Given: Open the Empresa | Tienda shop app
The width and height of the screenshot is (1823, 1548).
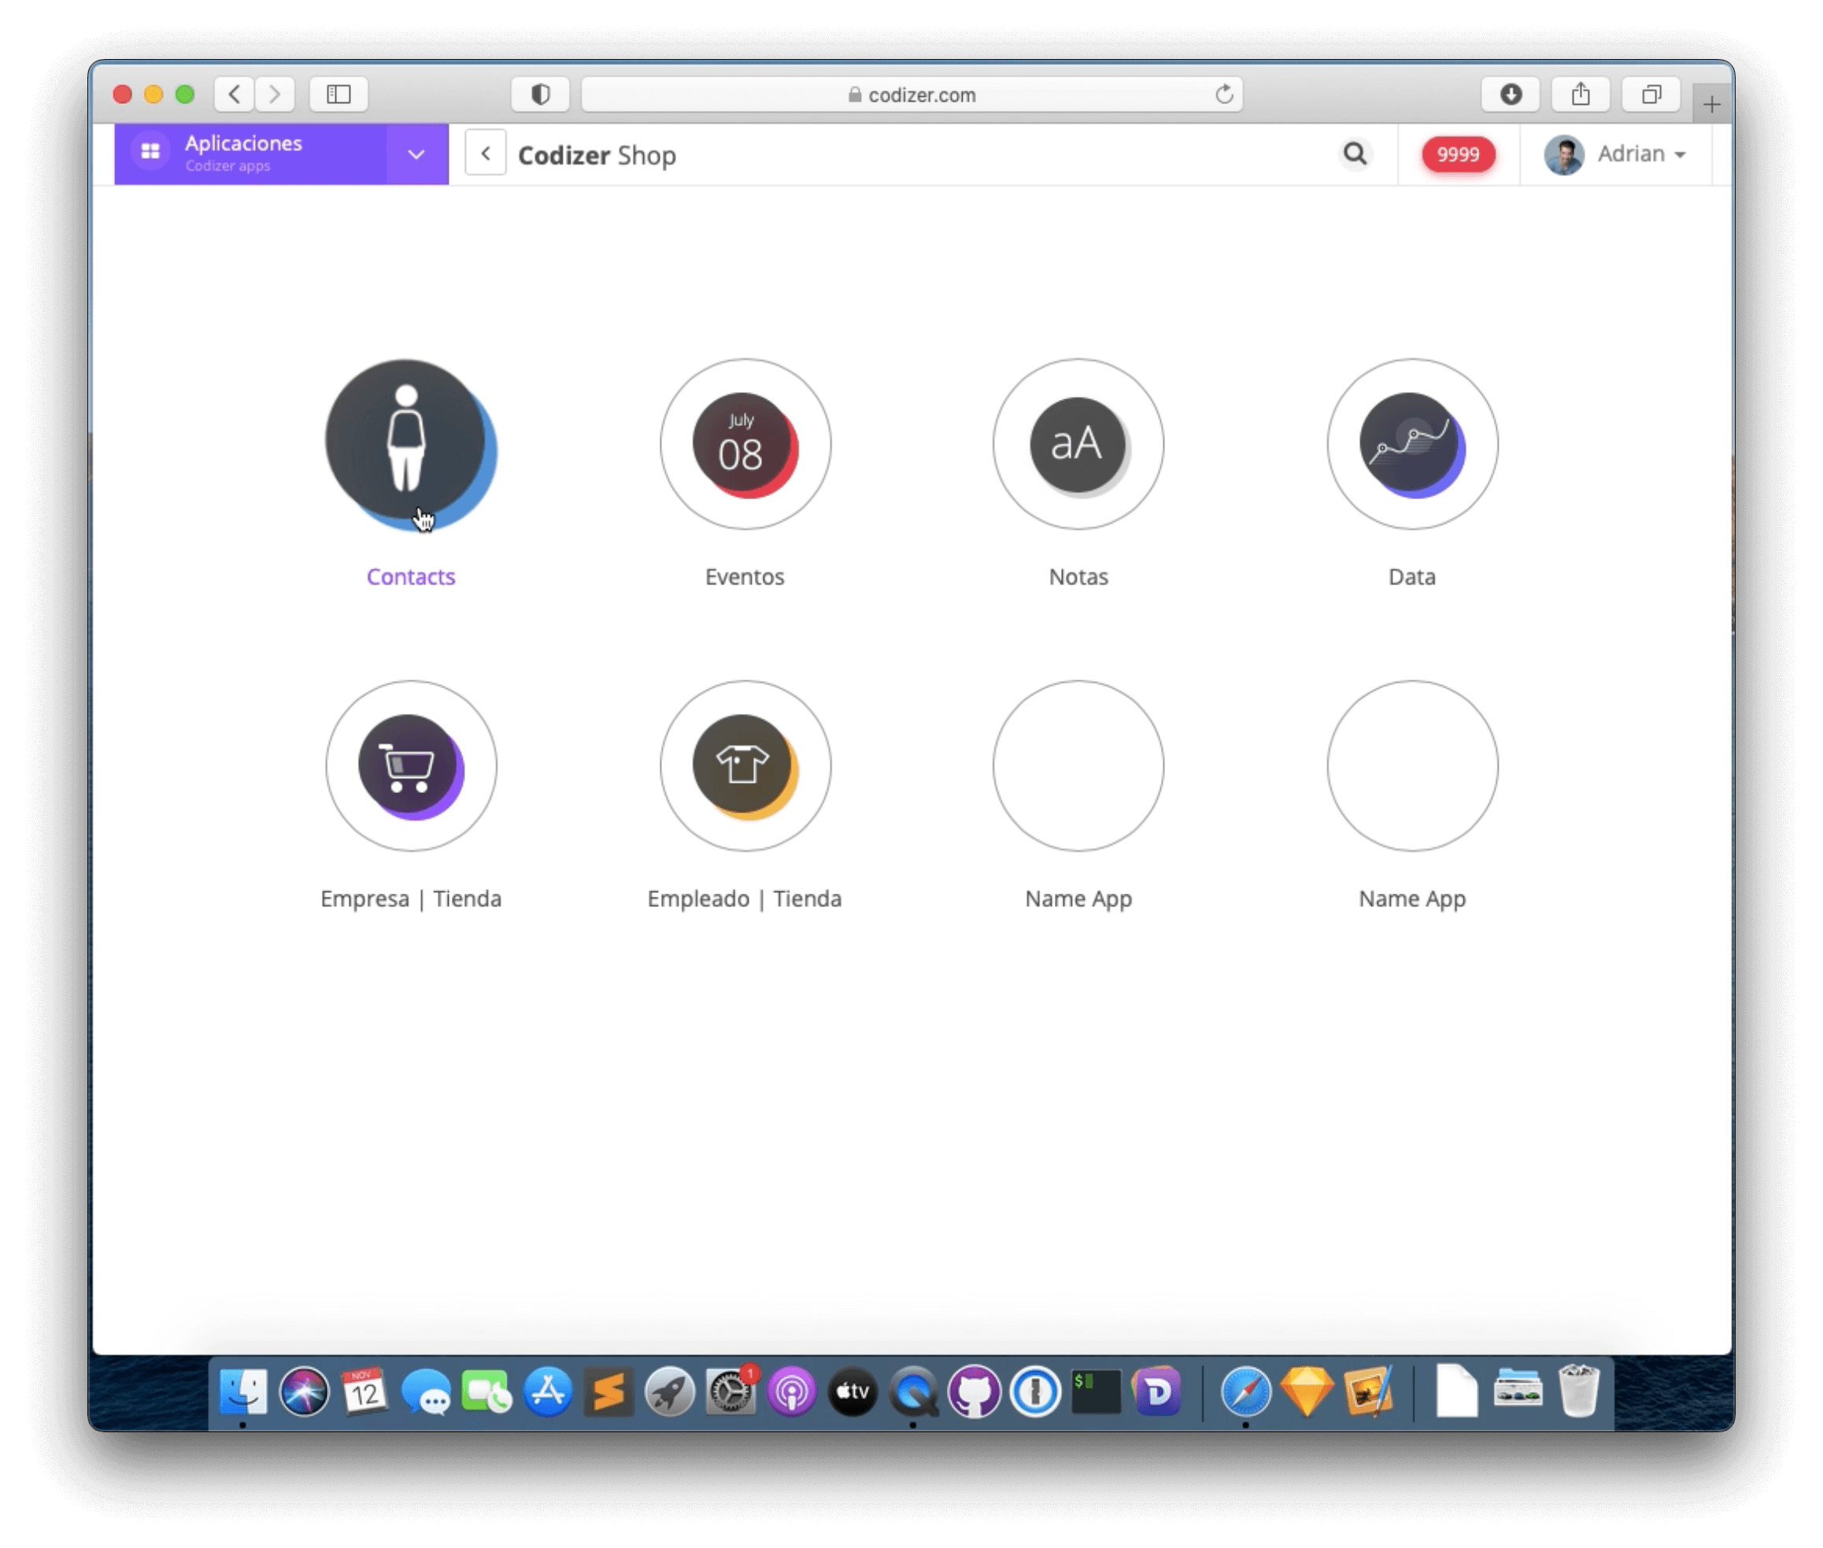Looking at the screenshot, I should point(410,763).
